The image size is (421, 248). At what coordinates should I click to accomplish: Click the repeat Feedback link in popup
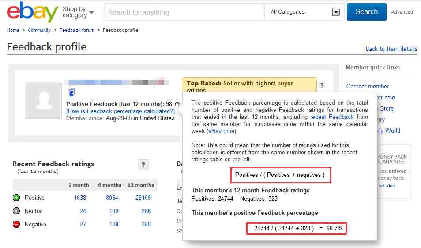332,117
